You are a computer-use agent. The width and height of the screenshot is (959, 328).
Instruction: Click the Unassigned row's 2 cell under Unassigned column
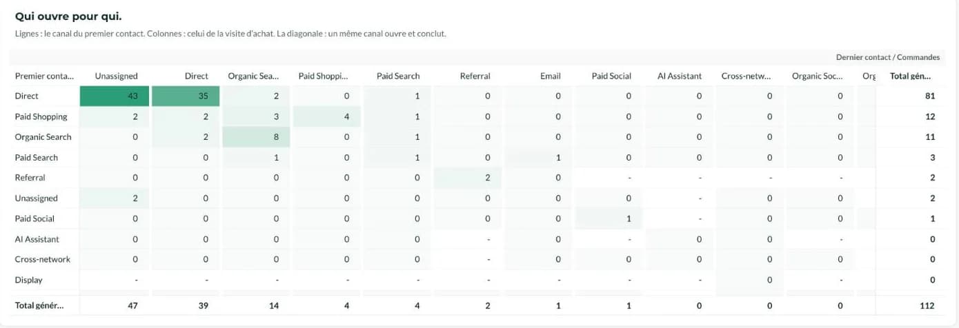(x=115, y=198)
